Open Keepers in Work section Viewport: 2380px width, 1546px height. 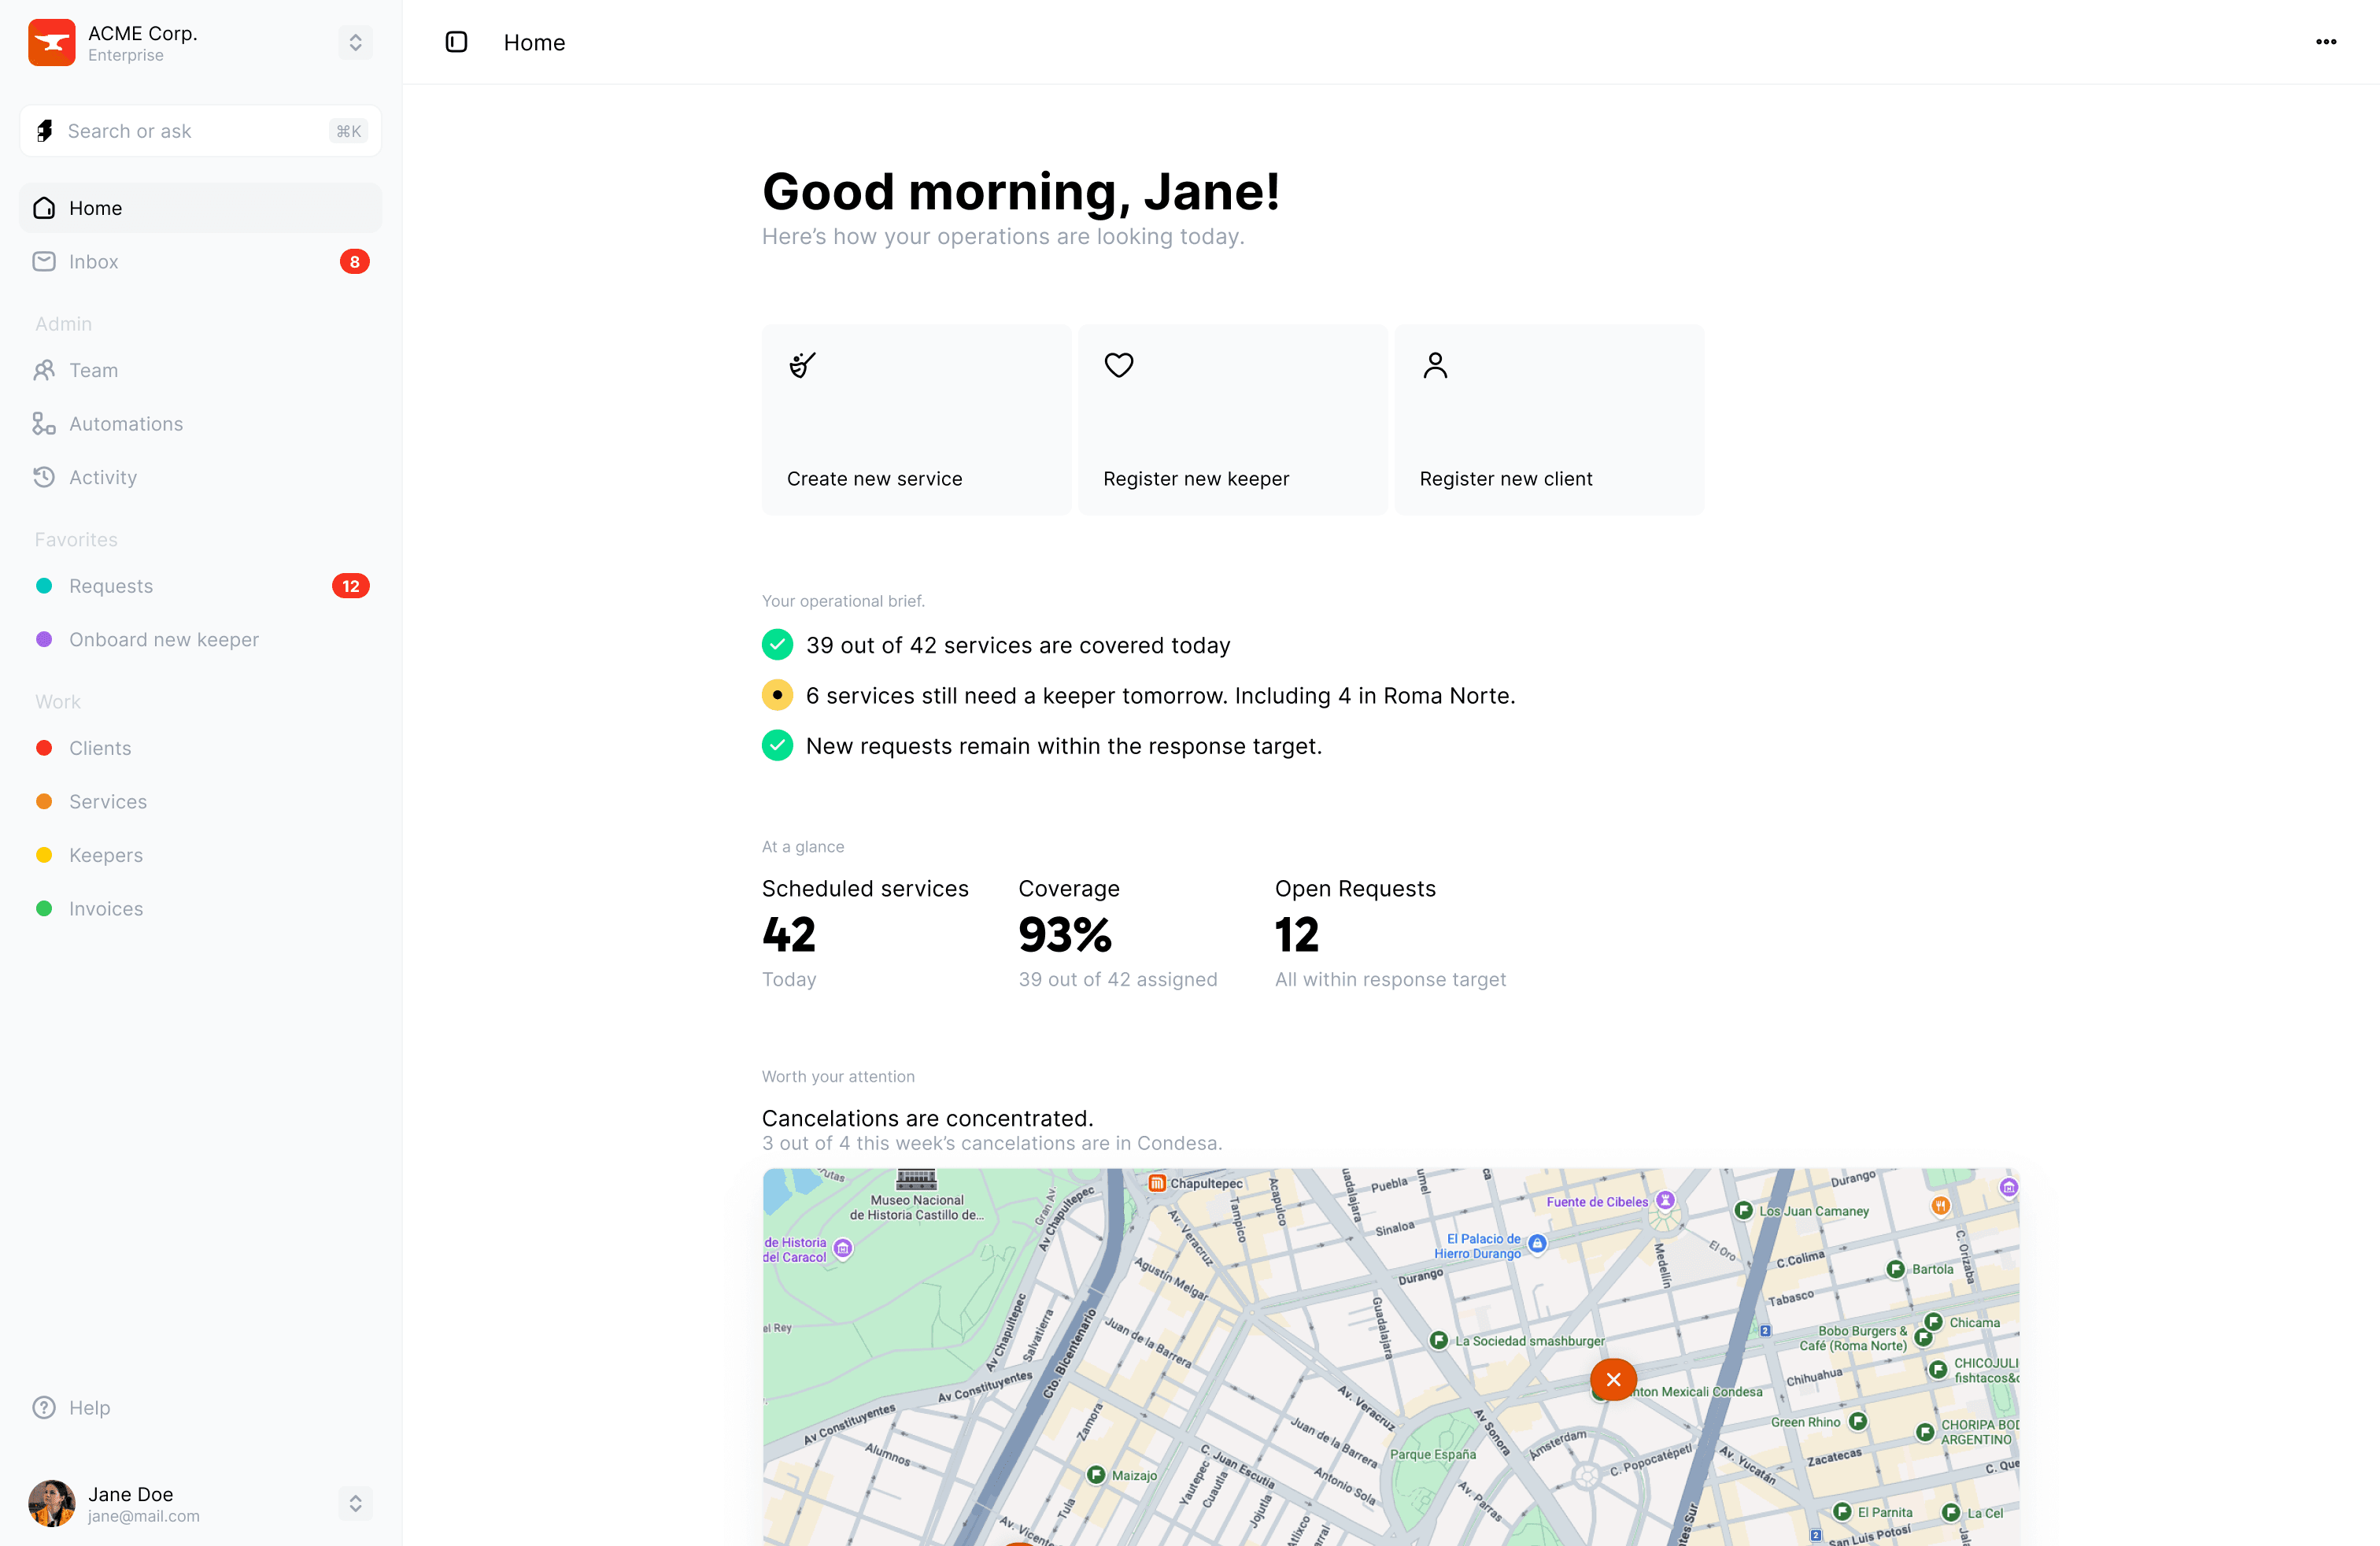(x=200, y=855)
